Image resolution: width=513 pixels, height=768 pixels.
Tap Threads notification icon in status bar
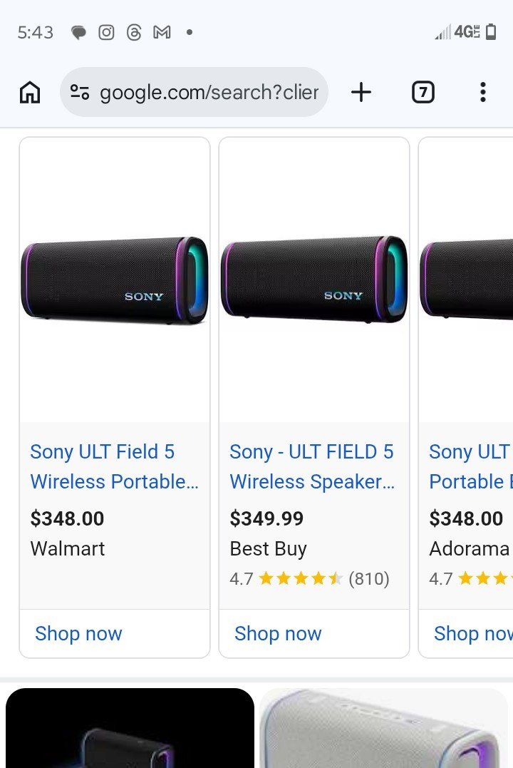134,32
